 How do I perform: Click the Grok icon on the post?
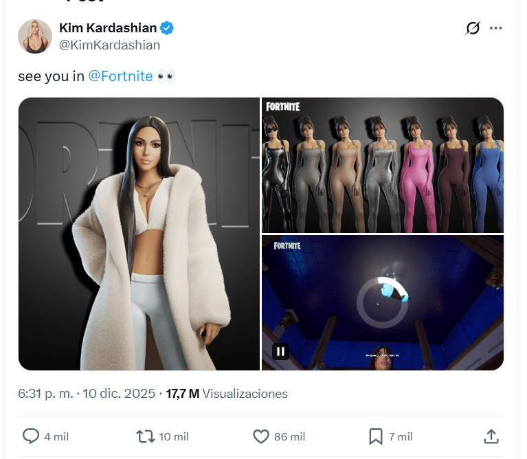point(472,28)
